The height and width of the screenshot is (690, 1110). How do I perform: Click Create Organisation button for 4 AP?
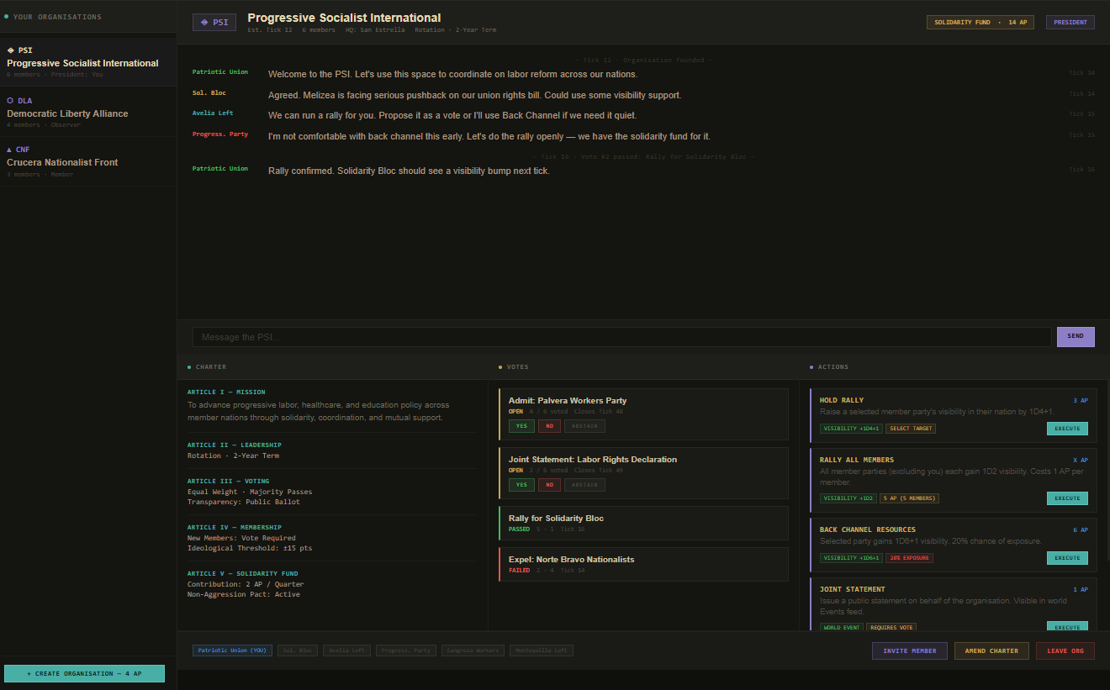click(x=84, y=673)
